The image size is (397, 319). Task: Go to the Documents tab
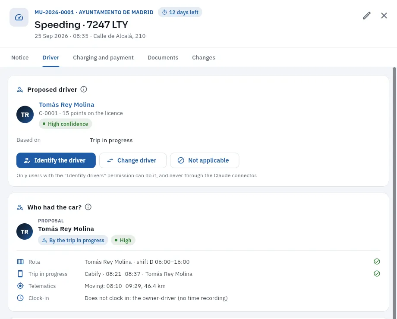(163, 58)
